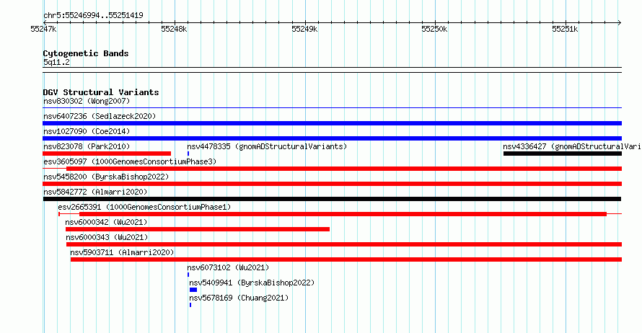Click the nsv823078 red variant bar

(107, 154)
